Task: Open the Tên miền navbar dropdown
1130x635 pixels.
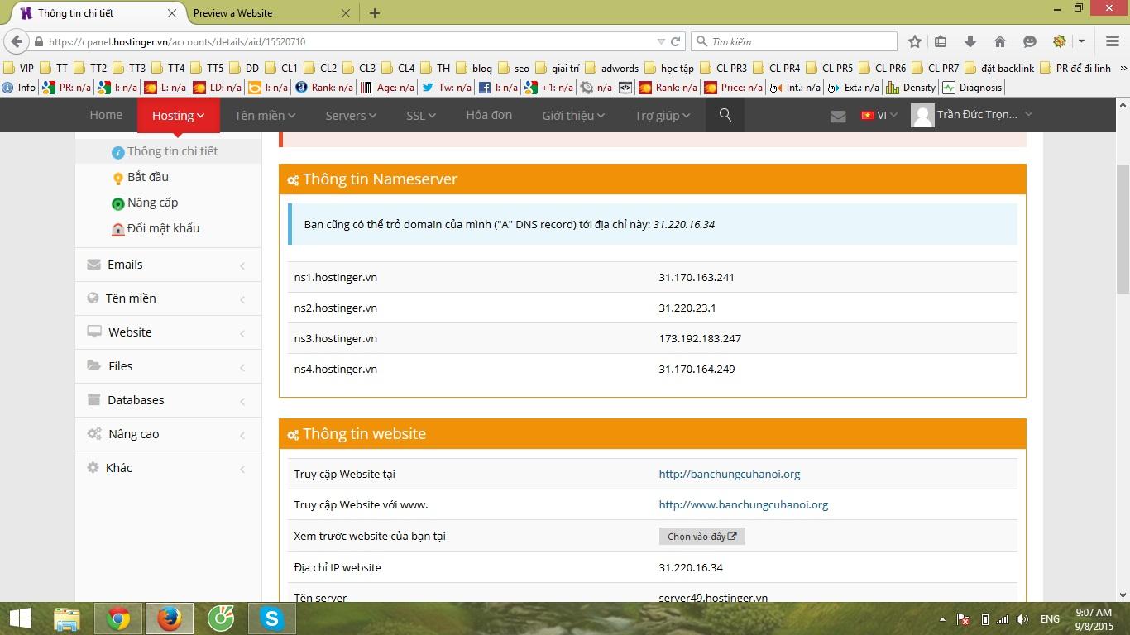Action: pos(265,115)
